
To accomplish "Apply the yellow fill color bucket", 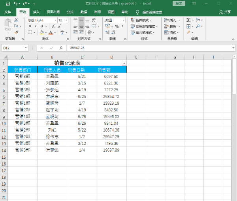I will point(41,32).
